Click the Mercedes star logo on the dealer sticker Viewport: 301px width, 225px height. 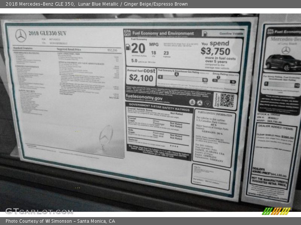click(x=286, y=51)
